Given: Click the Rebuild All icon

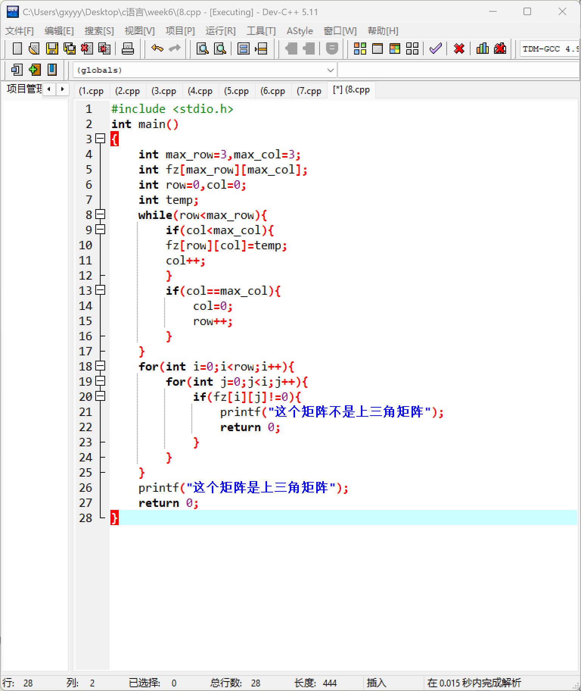Looking at the screenshot, I should click(x=412, y=48).
